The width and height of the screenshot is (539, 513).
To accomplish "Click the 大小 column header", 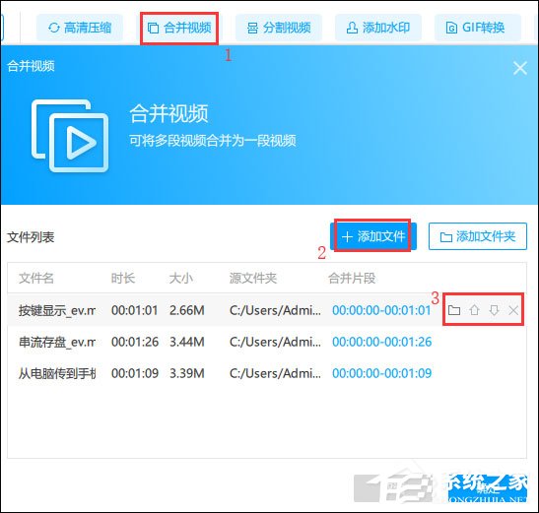I will (180, 278).
